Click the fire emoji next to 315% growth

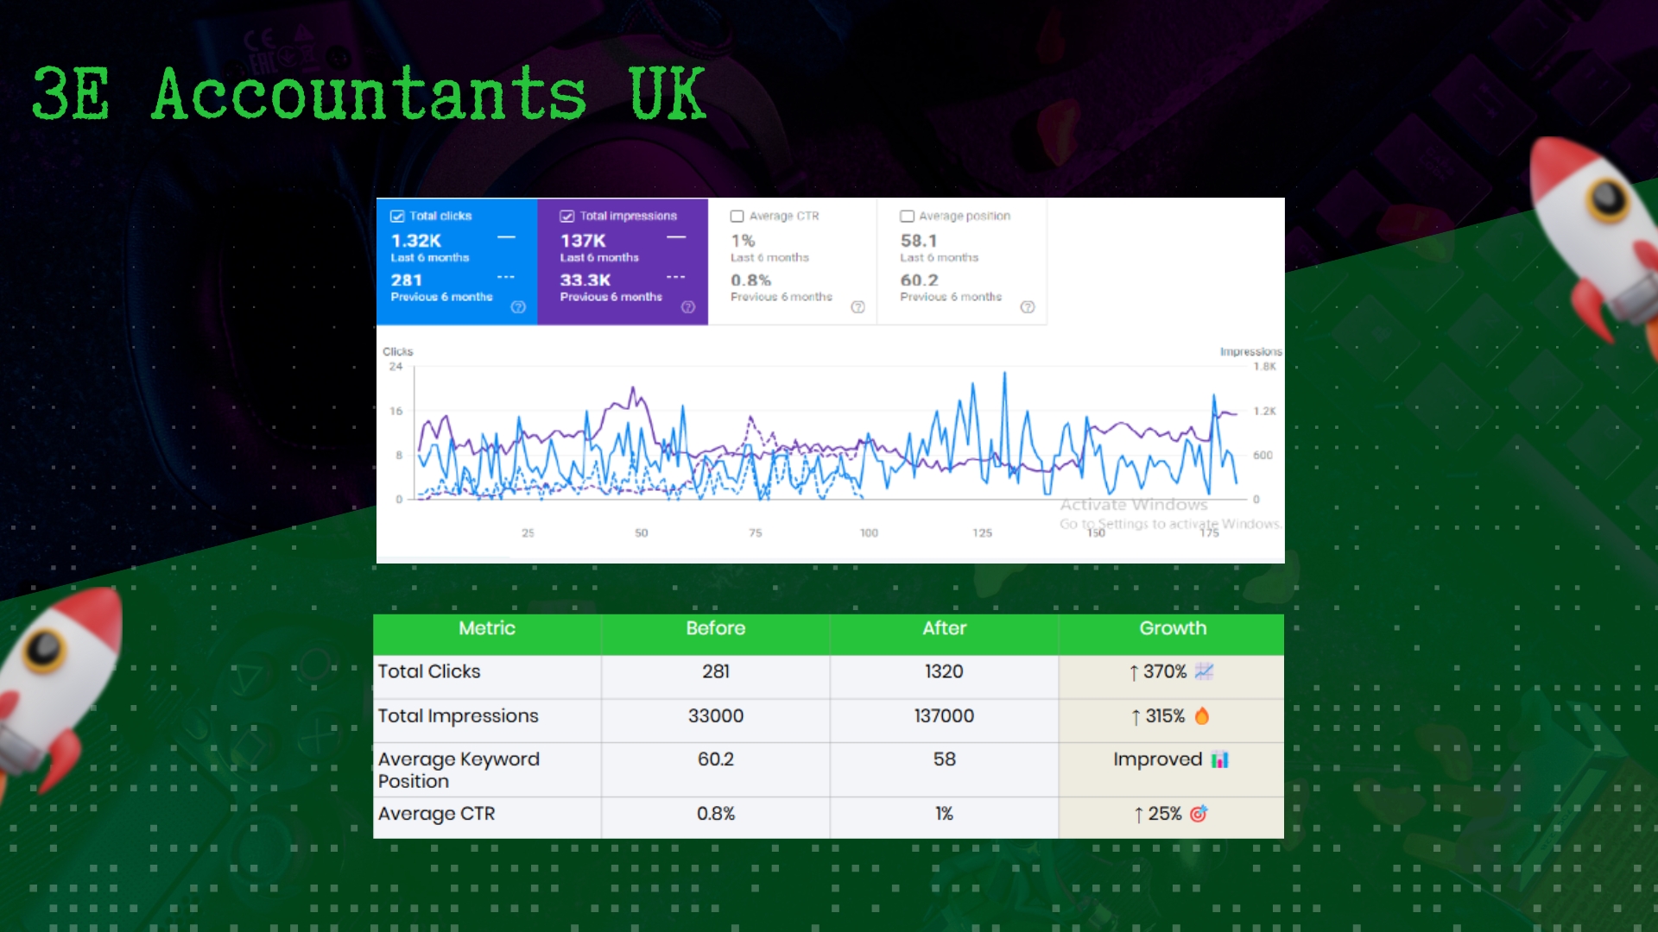1202,716
